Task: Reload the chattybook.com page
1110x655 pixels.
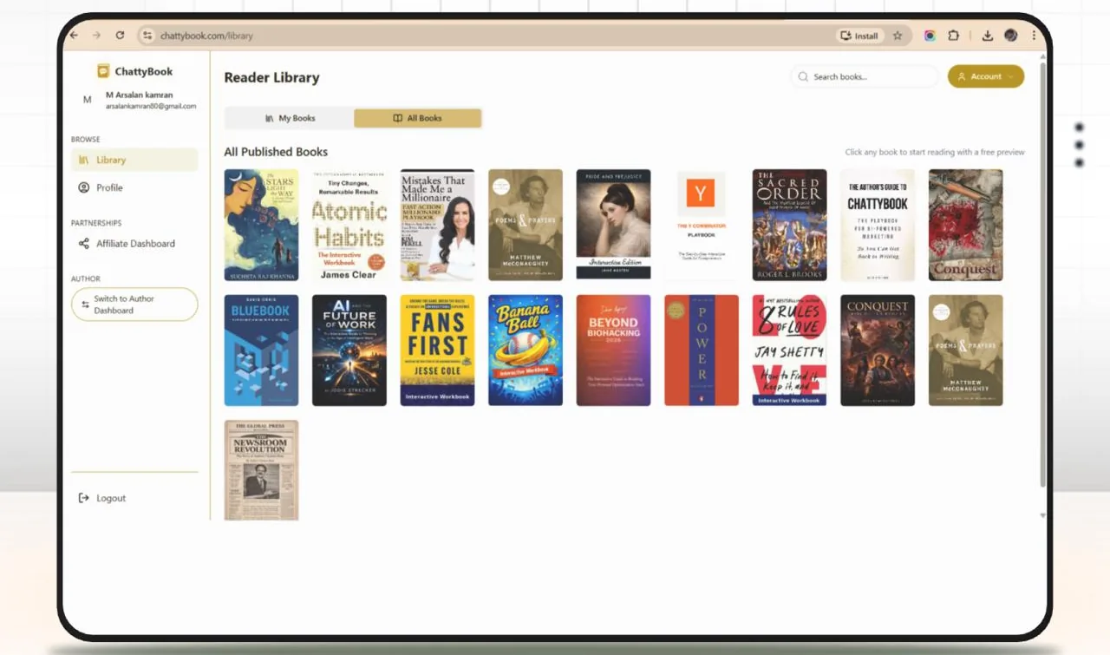Action: 120,36
